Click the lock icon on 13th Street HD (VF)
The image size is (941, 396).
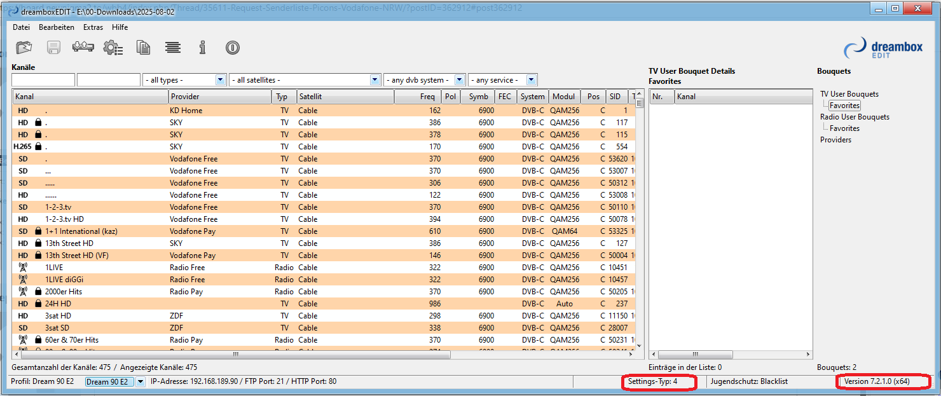[38, 256]
